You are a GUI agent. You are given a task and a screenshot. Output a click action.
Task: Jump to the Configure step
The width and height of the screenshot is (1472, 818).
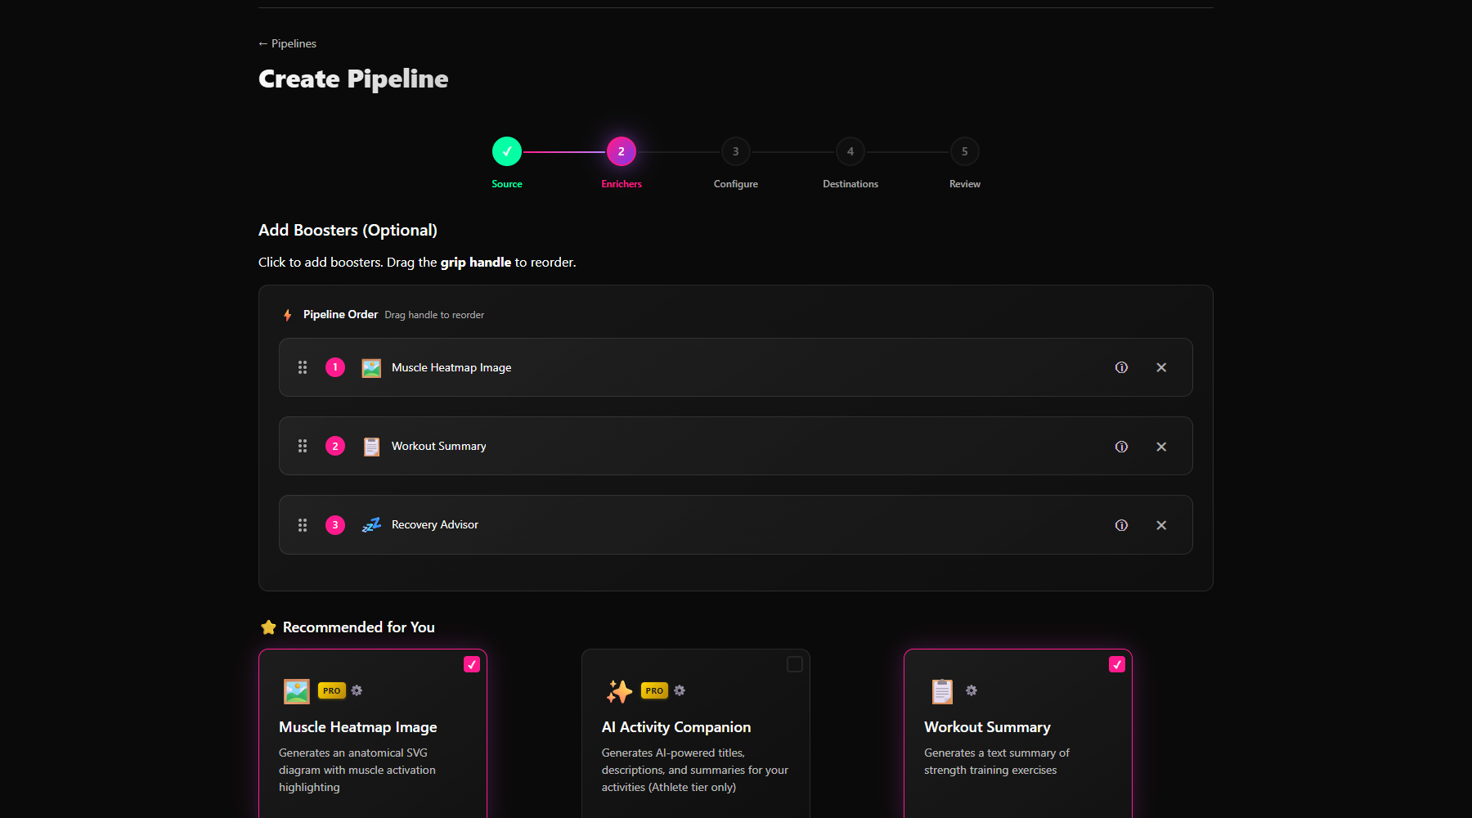[735, 151]
